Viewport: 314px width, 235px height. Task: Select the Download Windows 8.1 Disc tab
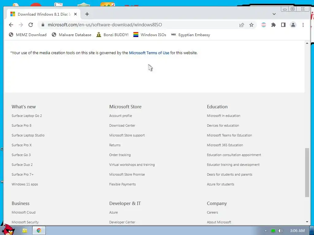pos(44,14)
